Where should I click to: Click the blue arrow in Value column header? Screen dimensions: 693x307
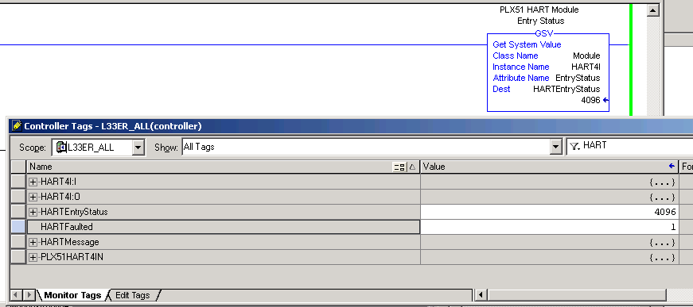click(672, 166)
